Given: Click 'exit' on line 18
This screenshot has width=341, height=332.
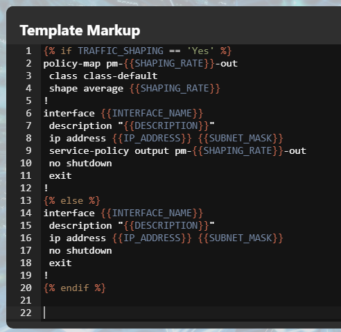Looking at the screenshot, I should [x=60, y=263].
